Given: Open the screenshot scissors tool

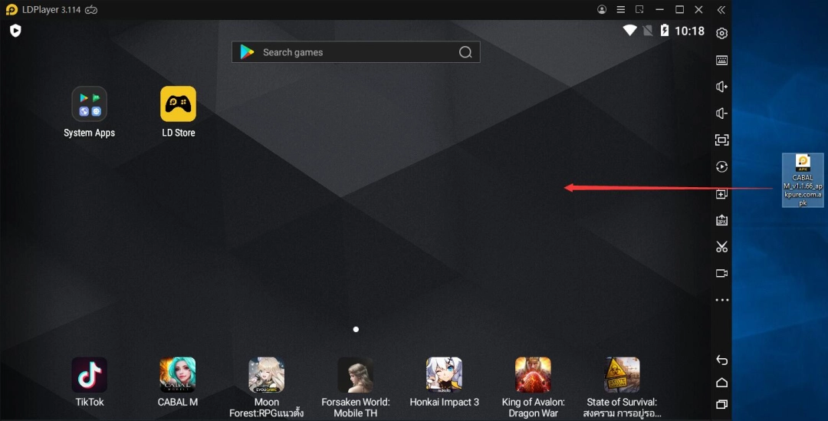Looking at the screenshot, I should point(721,247).
